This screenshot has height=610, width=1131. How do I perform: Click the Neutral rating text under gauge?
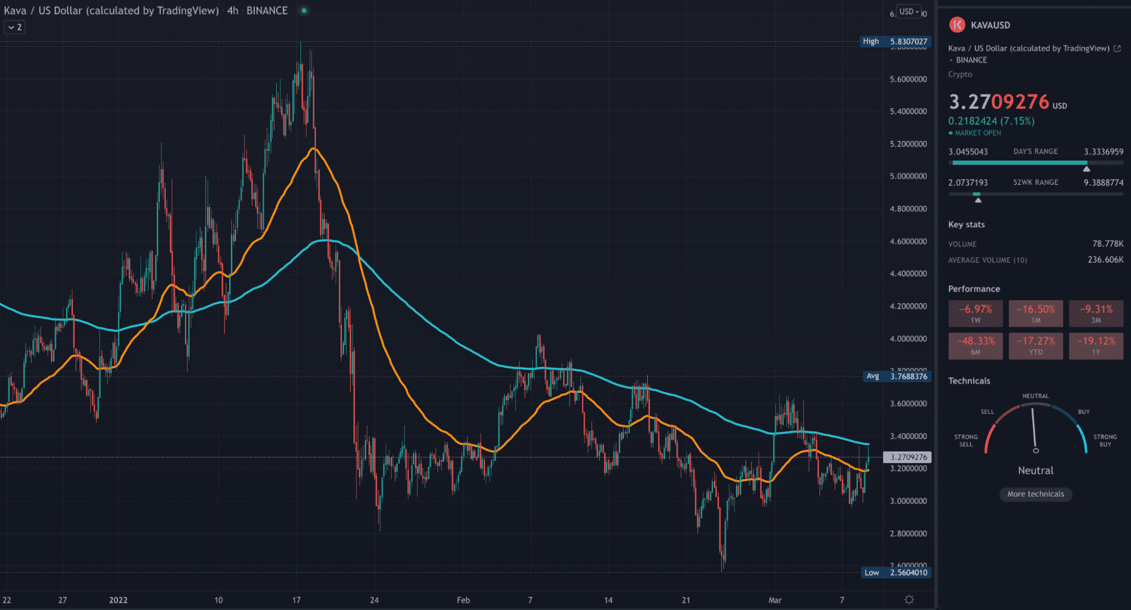[1035, 470]
